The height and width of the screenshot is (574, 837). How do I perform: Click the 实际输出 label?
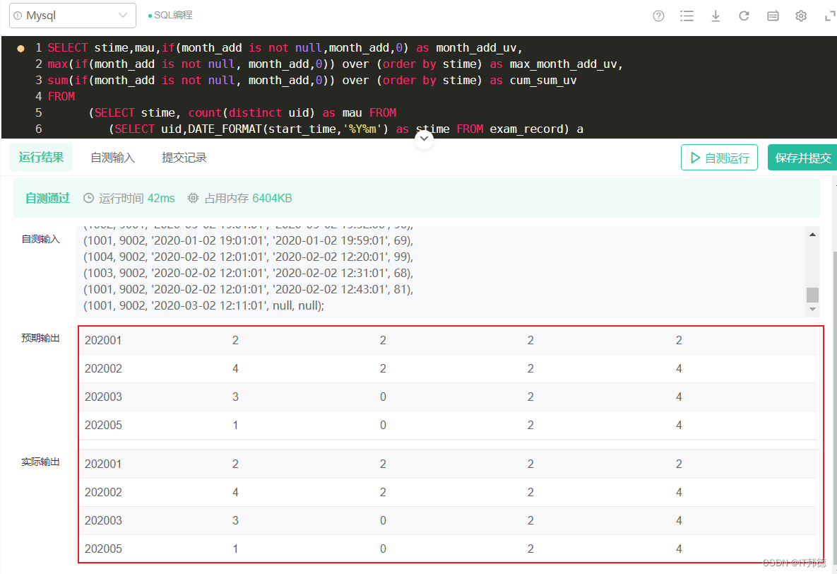[x=40, y=462]
